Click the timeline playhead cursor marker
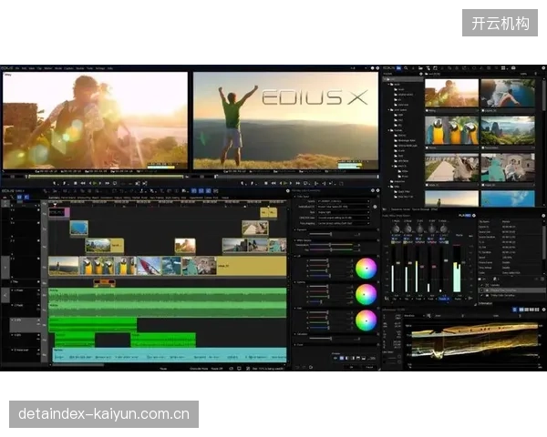 coord(55,205)
